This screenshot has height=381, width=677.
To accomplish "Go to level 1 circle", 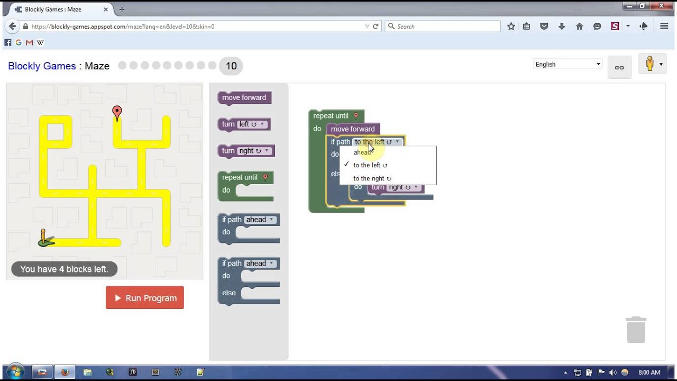I will click(x=122, y=66).
